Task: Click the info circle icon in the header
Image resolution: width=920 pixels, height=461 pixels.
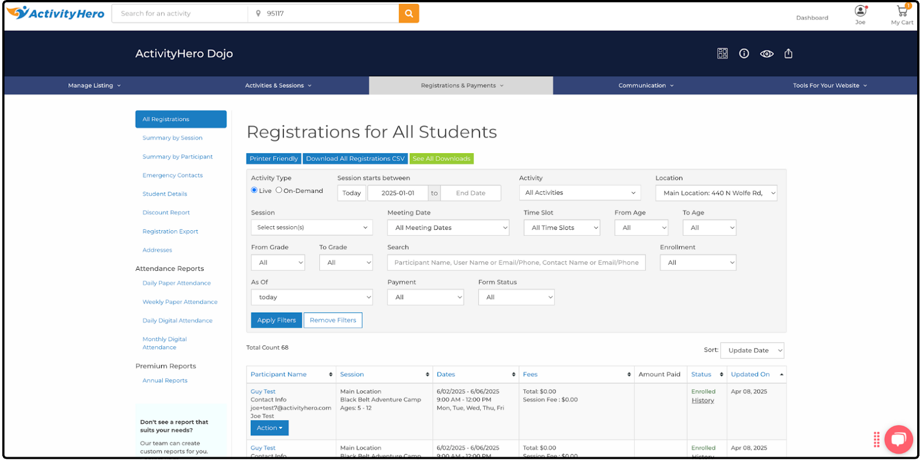Action: coord(744,53)
